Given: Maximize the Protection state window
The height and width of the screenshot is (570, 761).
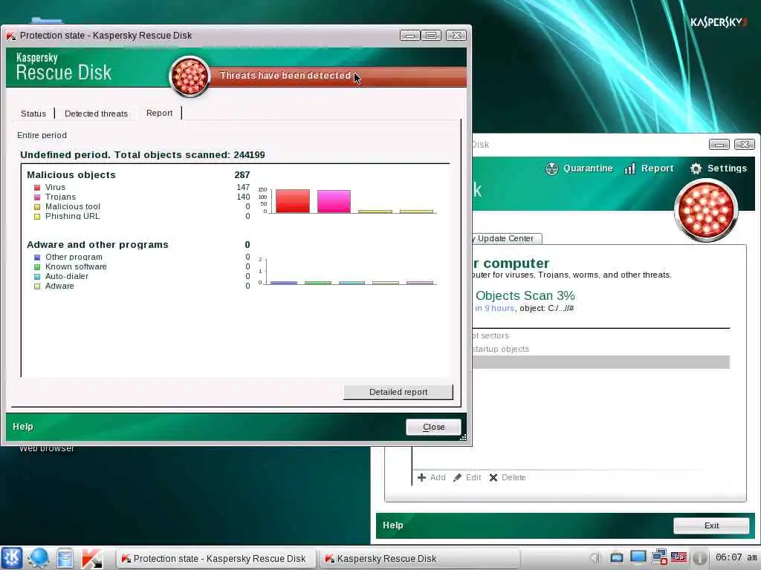Looking at the screenshot, I should tap(431, 36).
